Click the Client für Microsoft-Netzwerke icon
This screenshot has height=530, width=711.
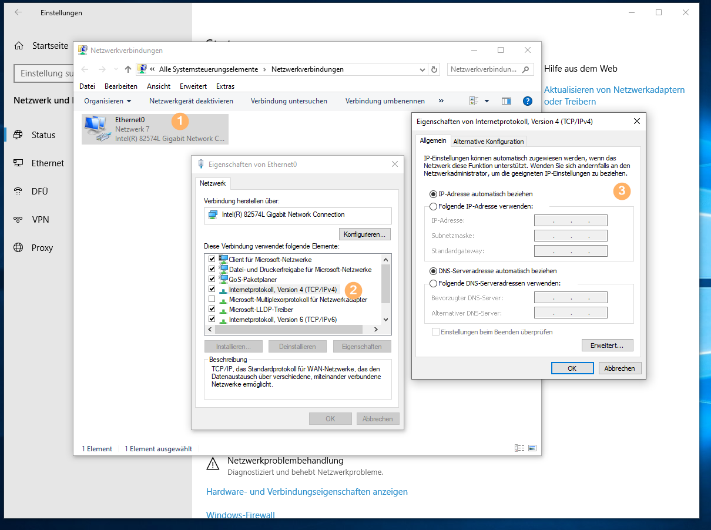point(223,259)
